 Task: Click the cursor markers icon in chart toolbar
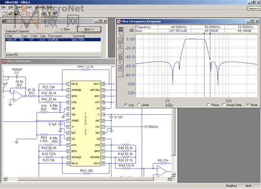[121, 46]
